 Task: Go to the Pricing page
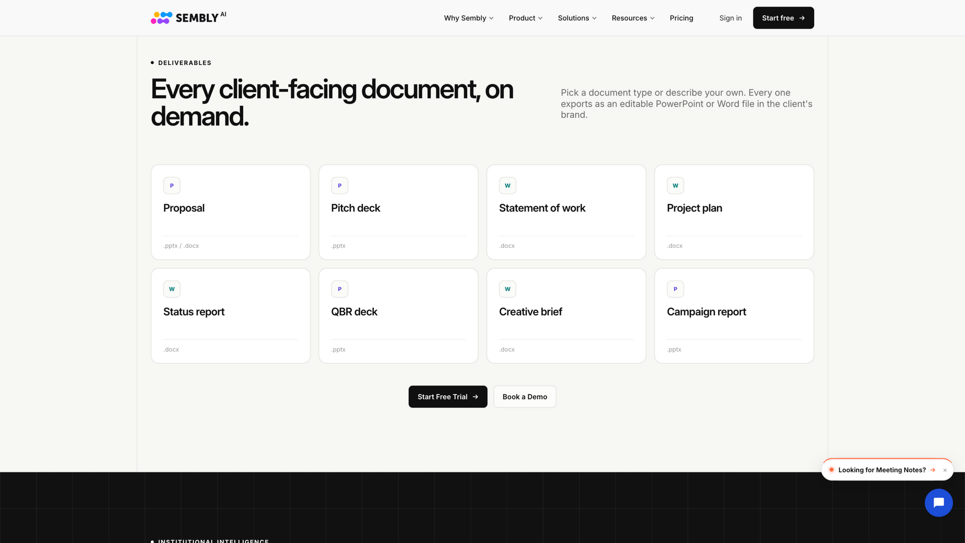click(681, 18)
